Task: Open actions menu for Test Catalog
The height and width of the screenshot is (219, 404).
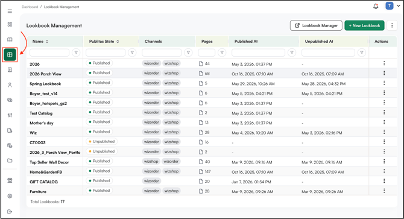Action: 384,112
